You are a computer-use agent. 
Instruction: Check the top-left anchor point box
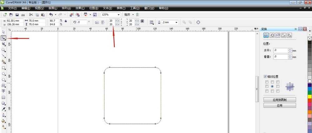(266, 82)
